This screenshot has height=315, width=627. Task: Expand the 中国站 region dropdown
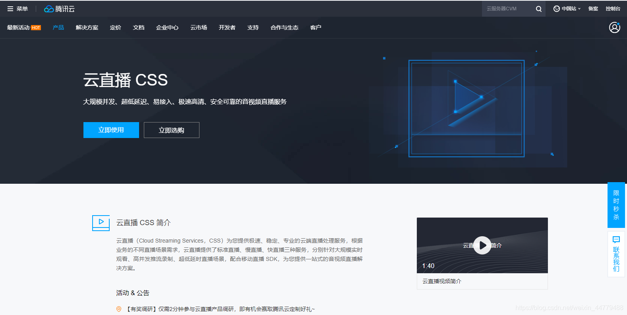tap(571, 9)
